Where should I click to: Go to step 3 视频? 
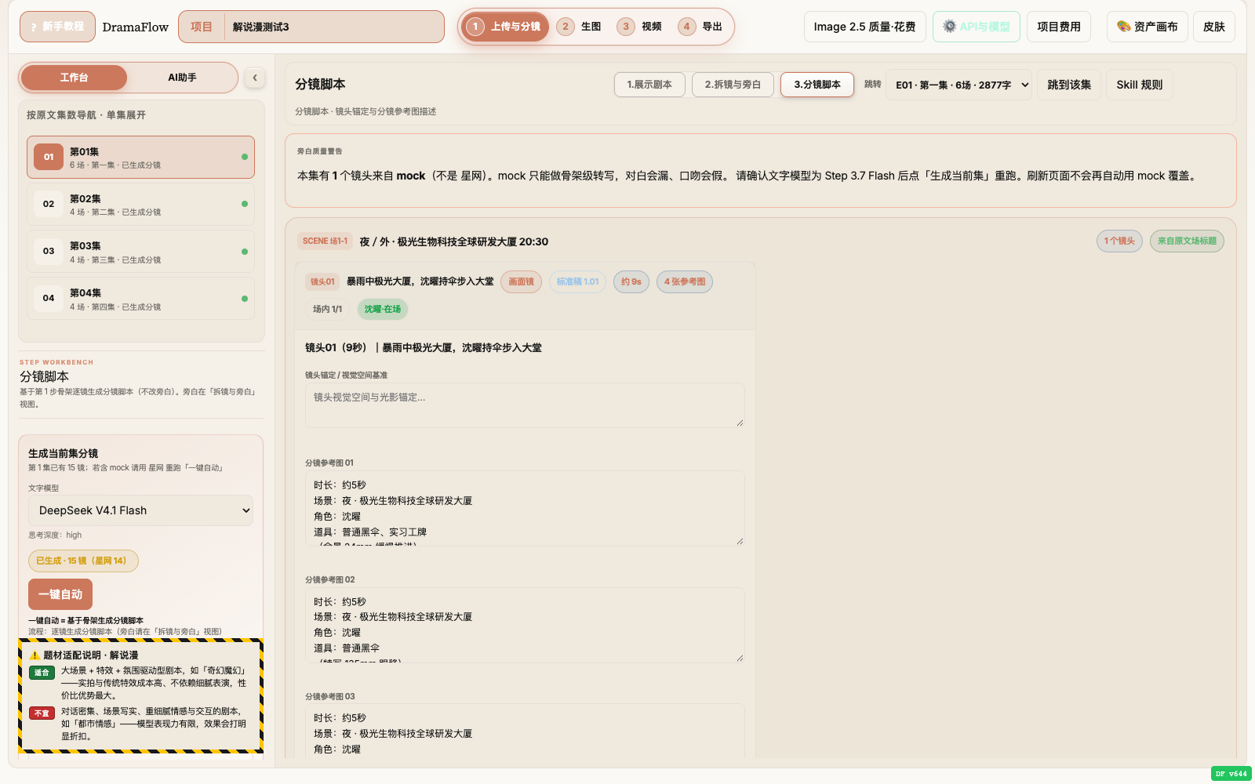640,27
